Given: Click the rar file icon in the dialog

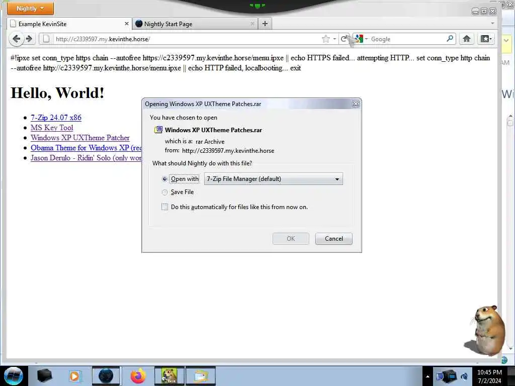Looking at the screenshot, I should (x=158, y=130).
